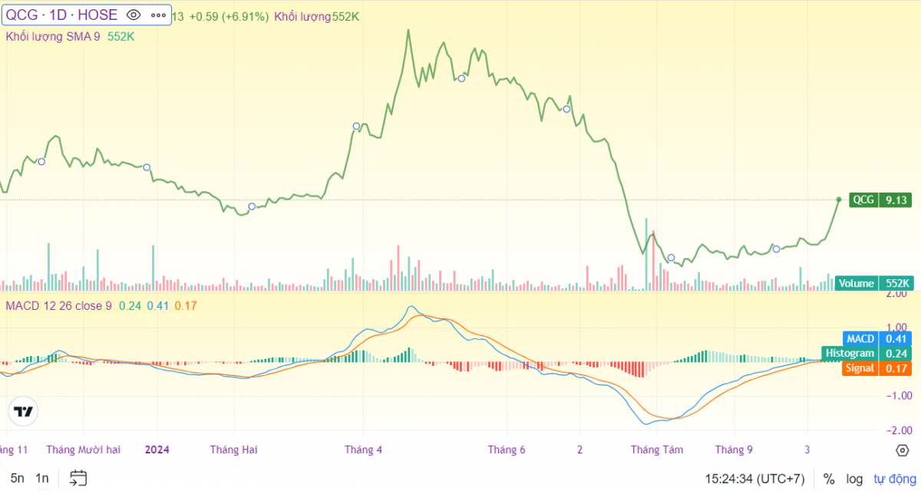
Task: Open the go-to-date calendar icon
Action: pyautogui.click(x=78, y=479)
